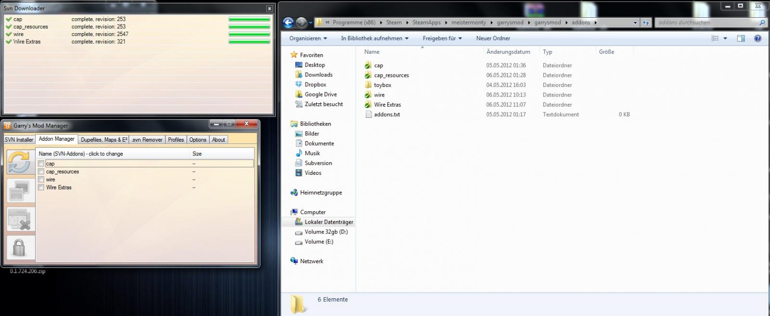This screenshot has width=770, height=316.
Task: Switch to Dupefiles, Maps & E² tab
Action: click(104, 140)
